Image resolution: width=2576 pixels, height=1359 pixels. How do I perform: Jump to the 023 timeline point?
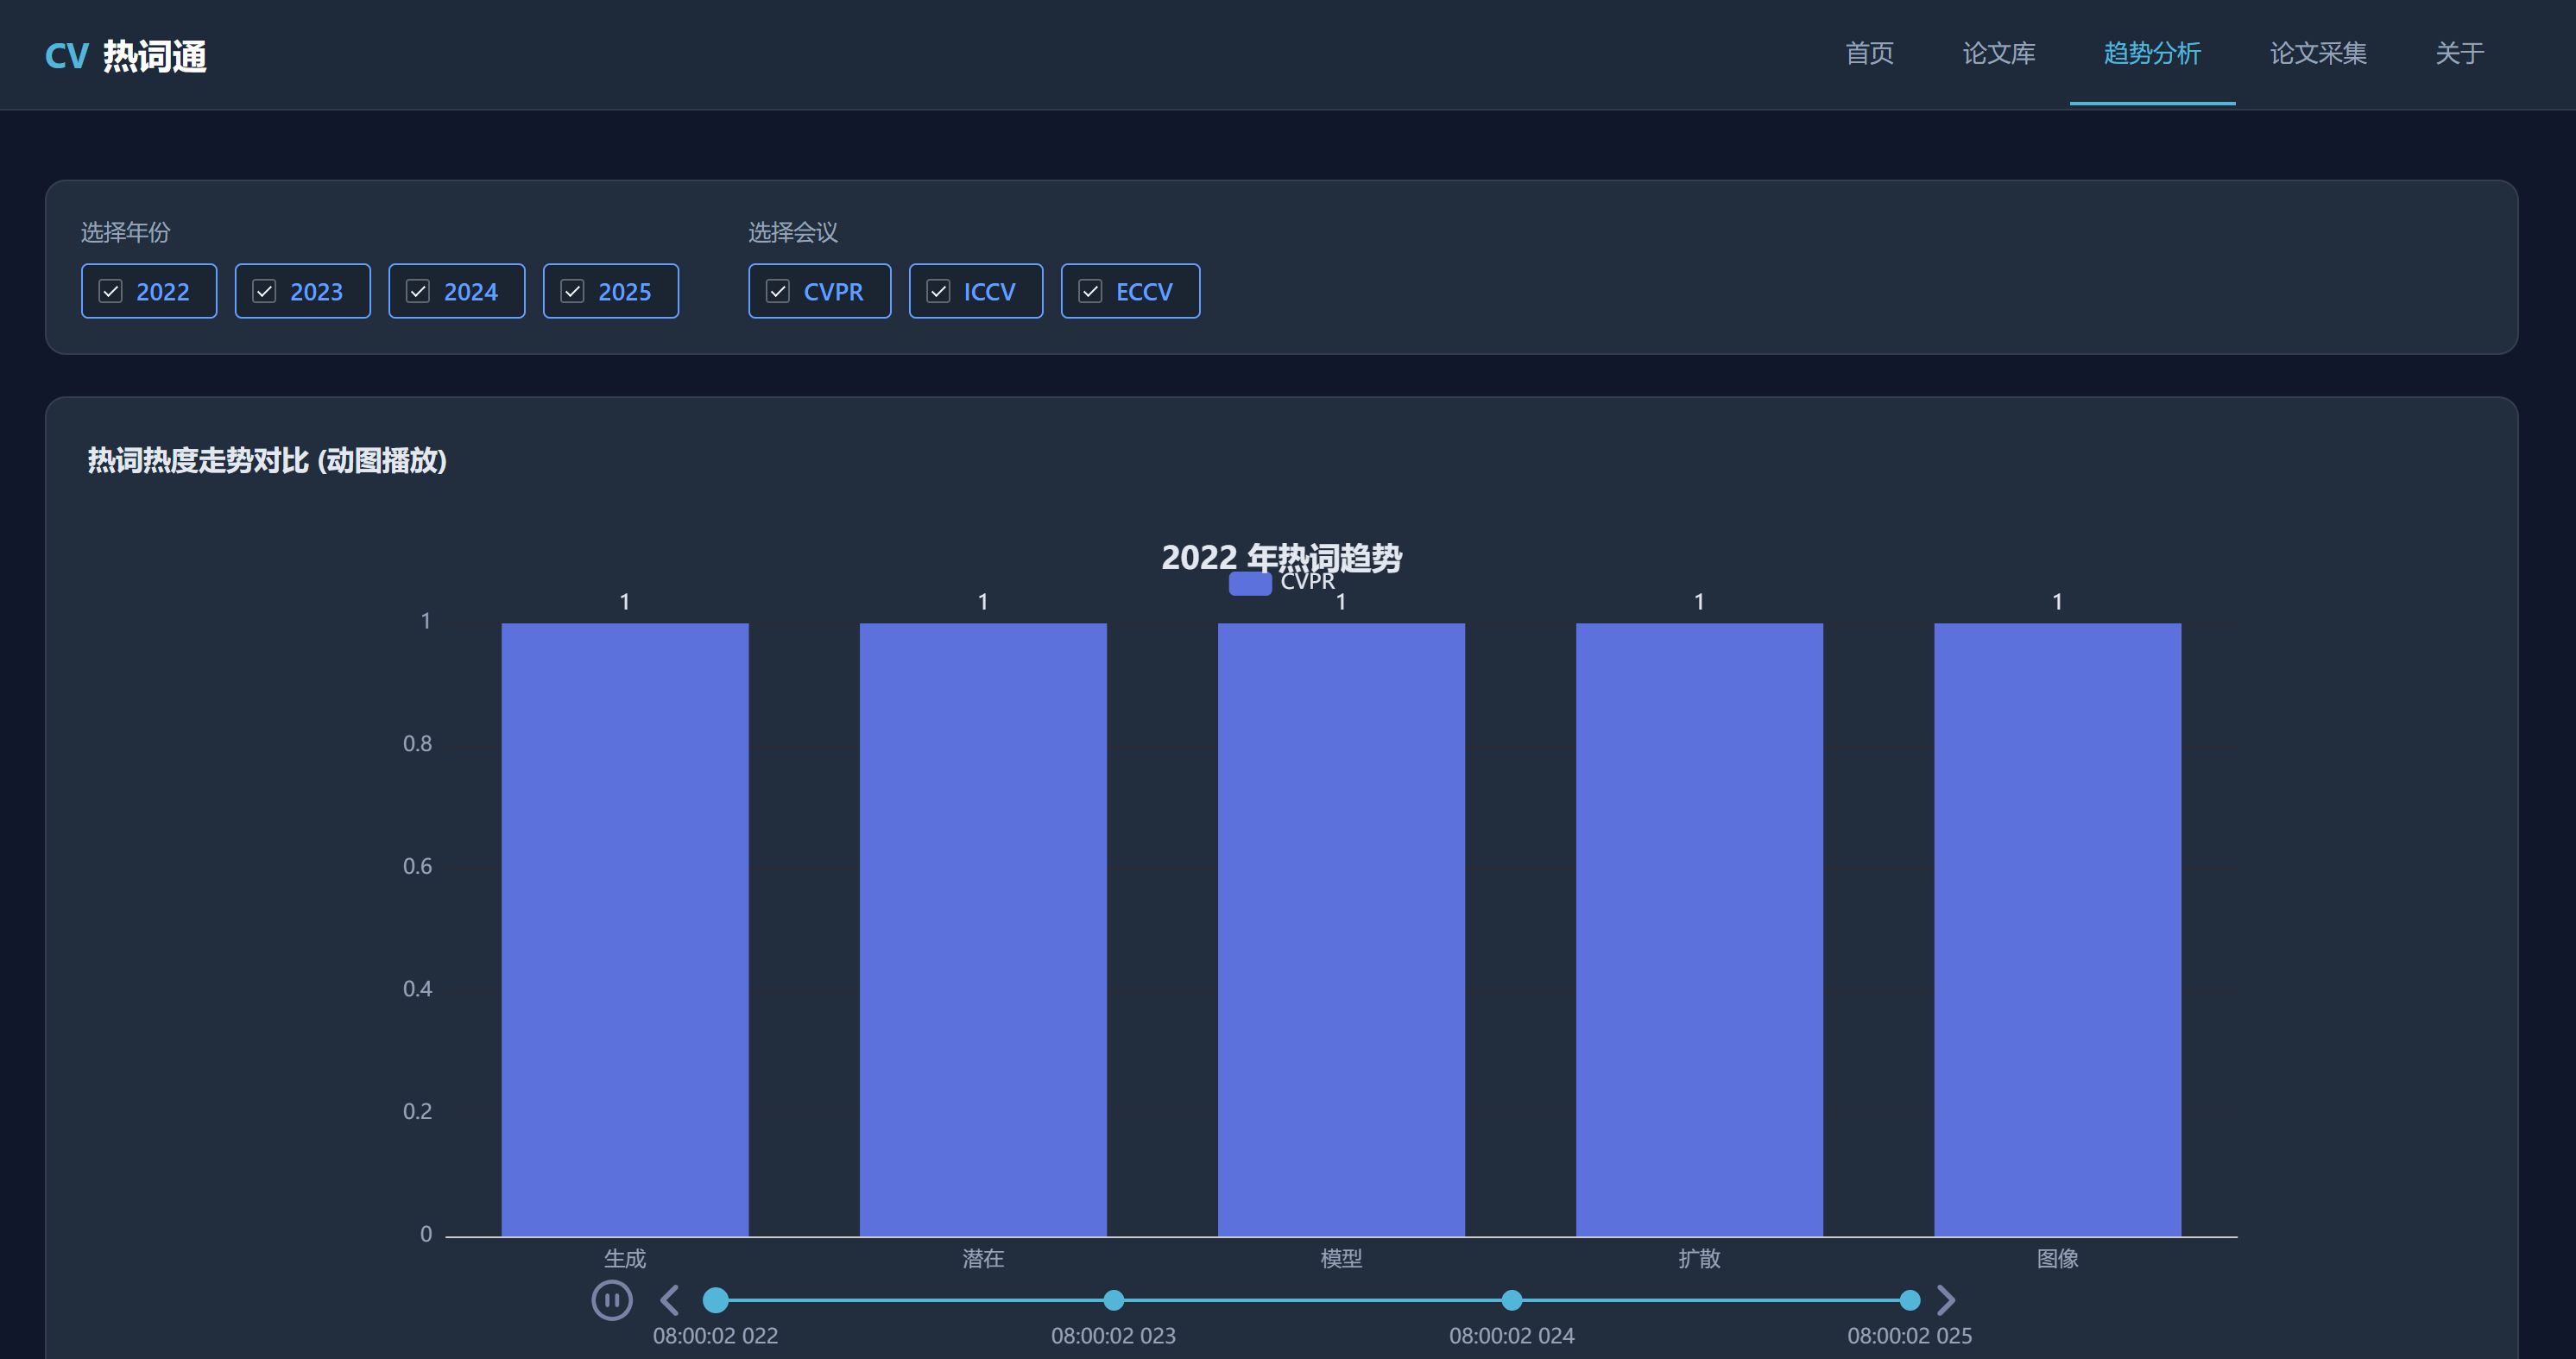1113,1300
